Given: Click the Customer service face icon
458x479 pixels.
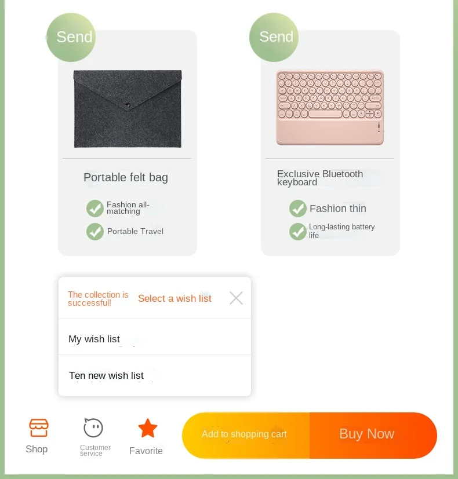Looking at the screenshot, I should (x=93, y=428).
